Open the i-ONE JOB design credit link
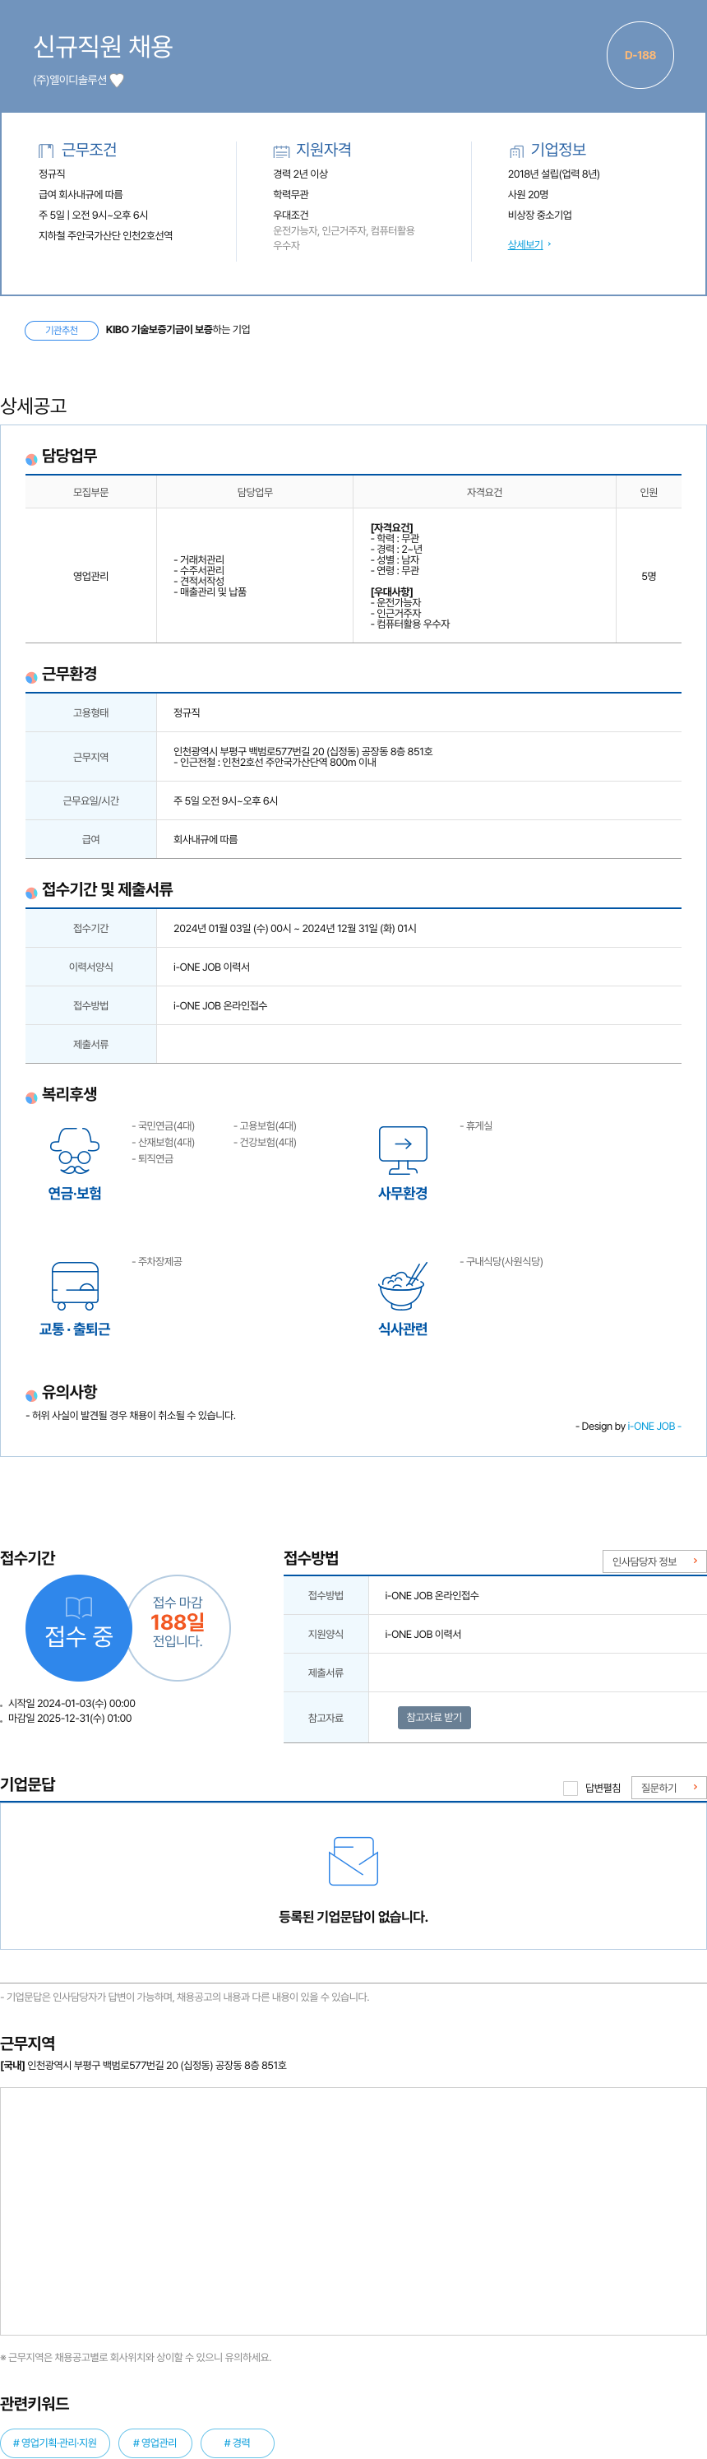 point(654,1427)
